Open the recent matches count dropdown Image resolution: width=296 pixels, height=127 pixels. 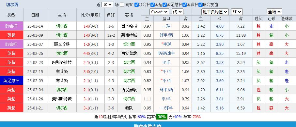pyautogui.click(x=107, y=5)
